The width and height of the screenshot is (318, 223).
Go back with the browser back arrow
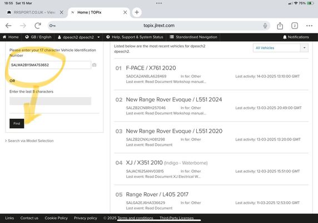[8, 26]
